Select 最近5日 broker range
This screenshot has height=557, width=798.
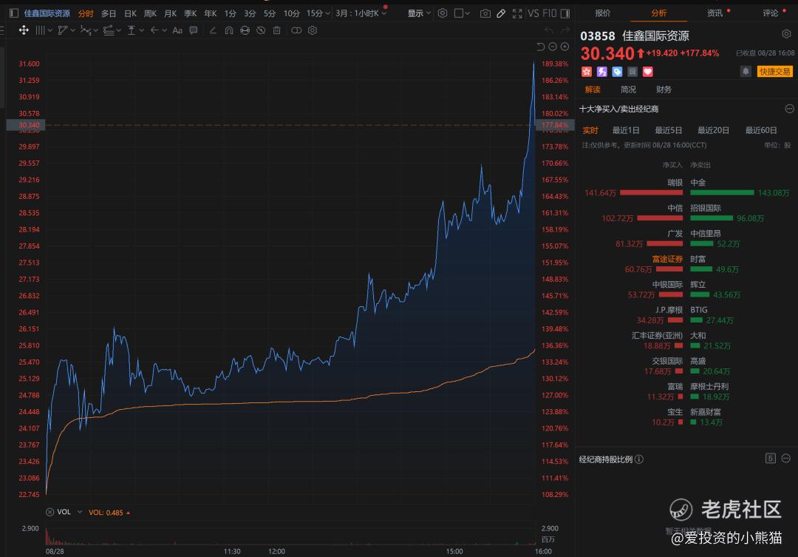pyautogui.click(x=668, y=130)
